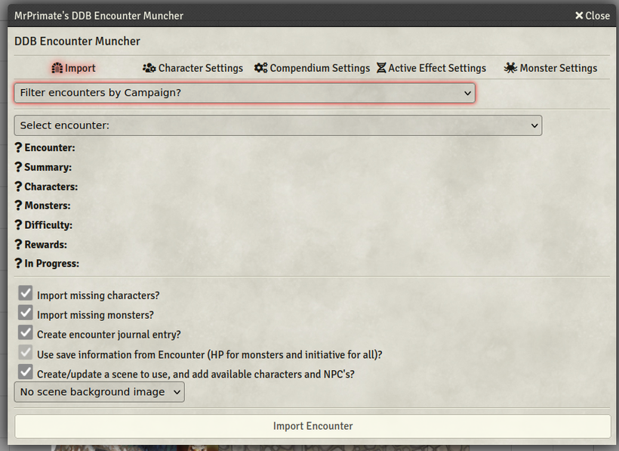Click the question mark beside Encounter
The height and width of the screenshot is (451, 619).
click(x=18, y=147)
